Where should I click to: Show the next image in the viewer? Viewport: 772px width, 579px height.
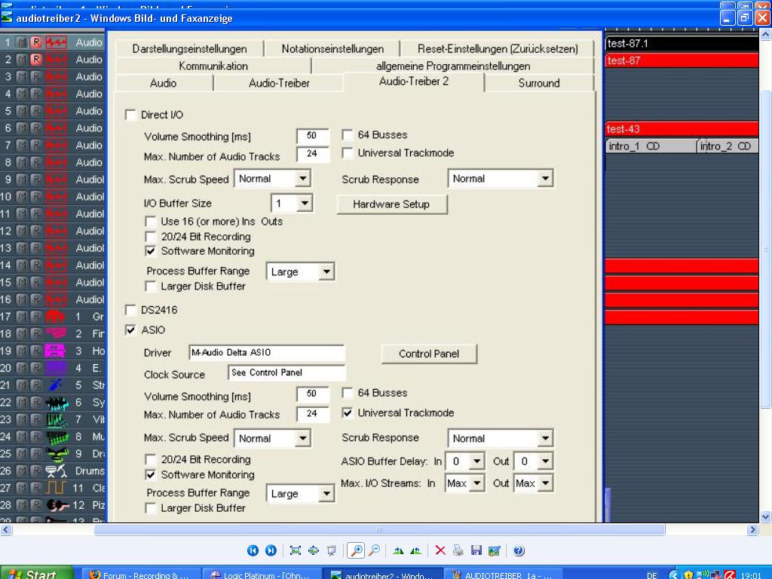[271, 550]
